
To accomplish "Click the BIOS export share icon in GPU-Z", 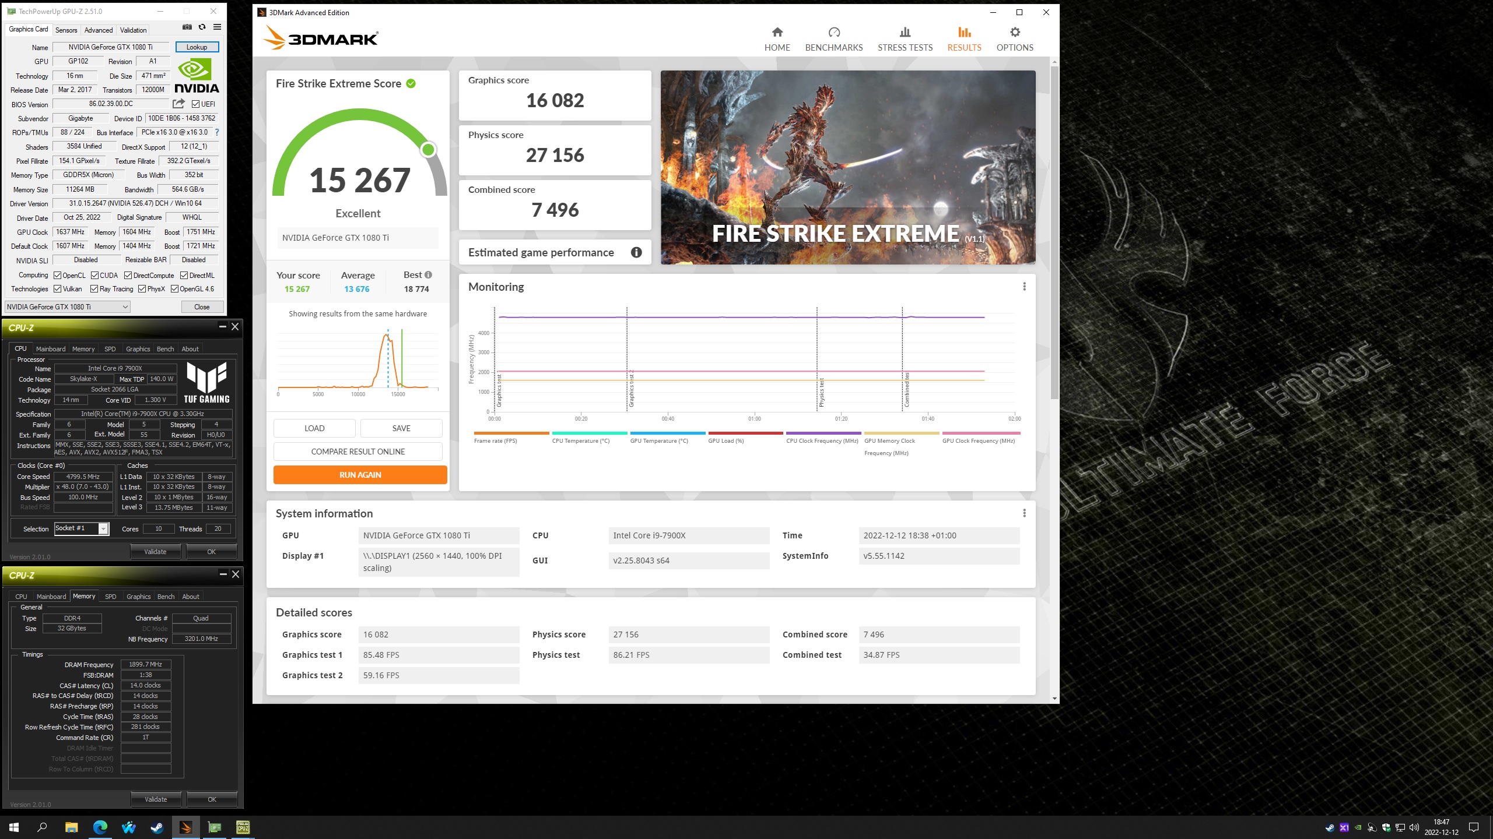I will click(178, 104).
